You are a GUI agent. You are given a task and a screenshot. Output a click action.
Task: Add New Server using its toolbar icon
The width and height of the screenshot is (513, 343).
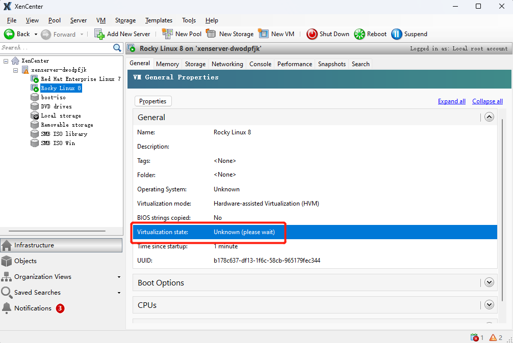122,34
